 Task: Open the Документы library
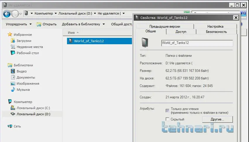coord(26,78)
